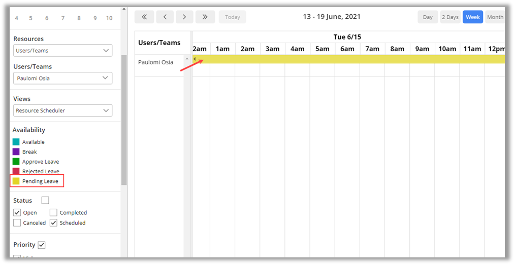Switch to the 2 Days view
This screenshot has height=265, width=515.
click(449, 17)
